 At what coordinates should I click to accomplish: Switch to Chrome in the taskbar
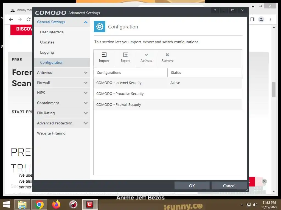(39, 205)
